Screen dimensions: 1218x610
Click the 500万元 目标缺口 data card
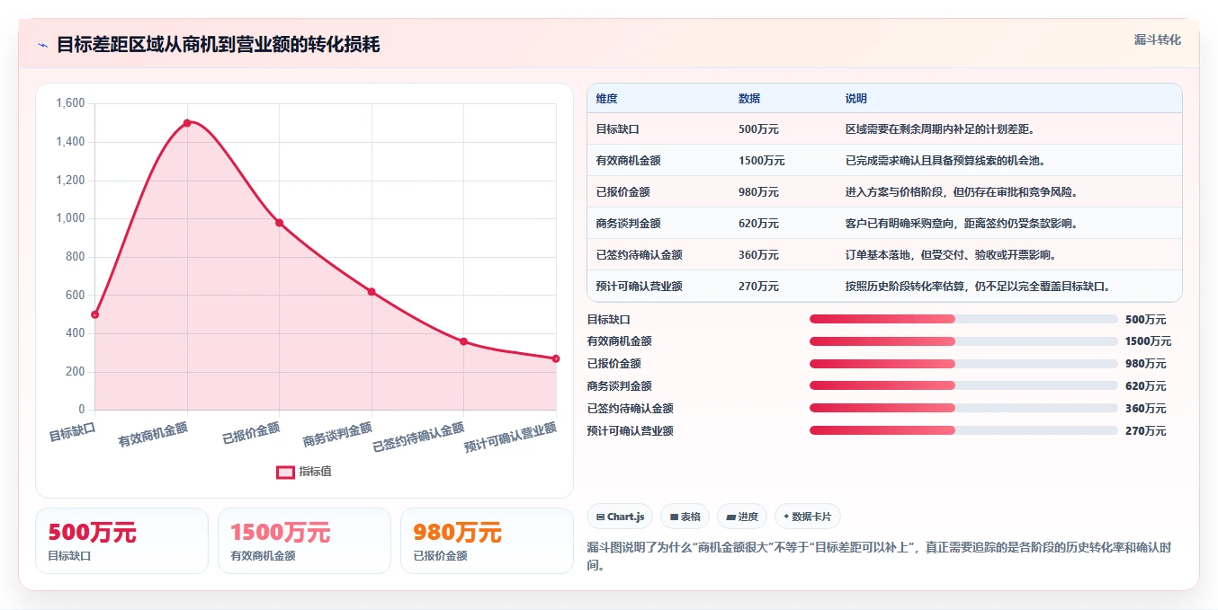point(121,541)
